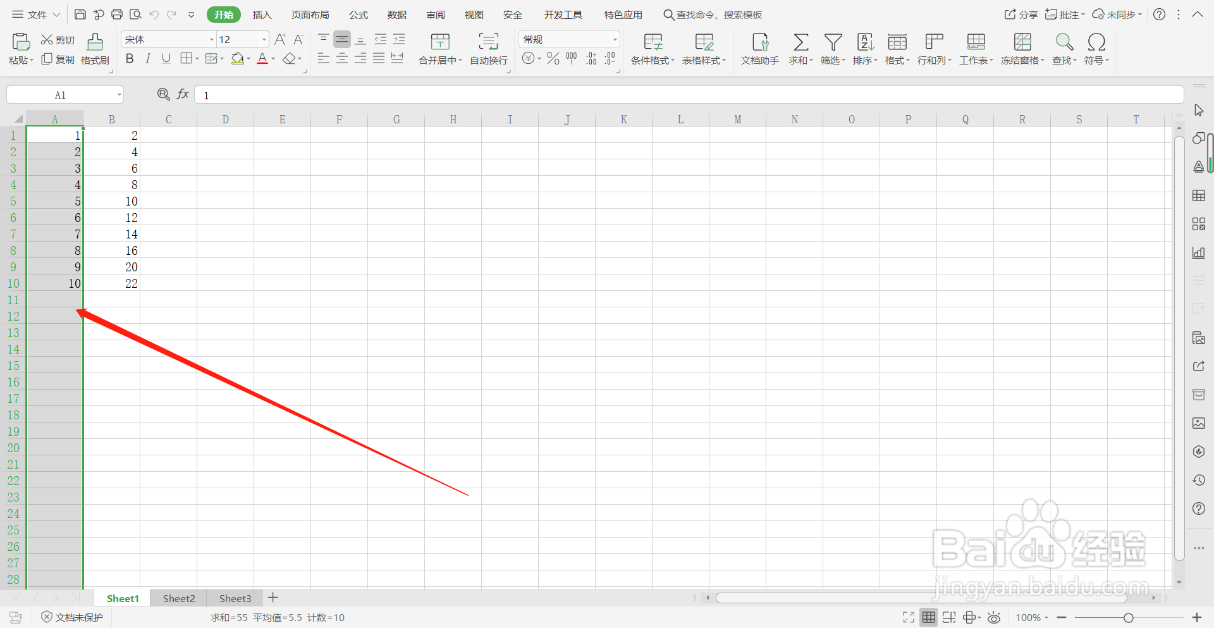Click the 分享 share button
Viewport: 1214px width, 628px height.
[x=1021, y=15]
